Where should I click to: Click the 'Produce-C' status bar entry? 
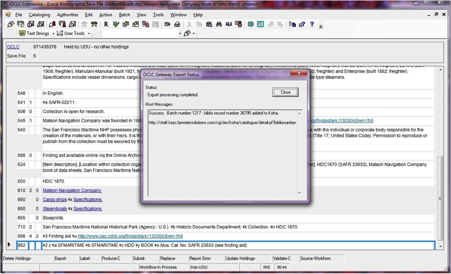point(111,258)
